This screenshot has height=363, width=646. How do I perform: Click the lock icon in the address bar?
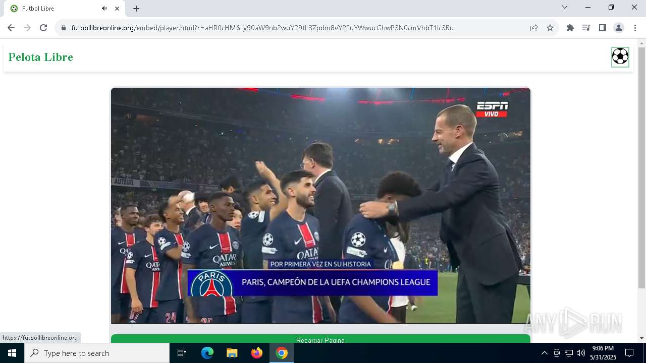point(63,28)
